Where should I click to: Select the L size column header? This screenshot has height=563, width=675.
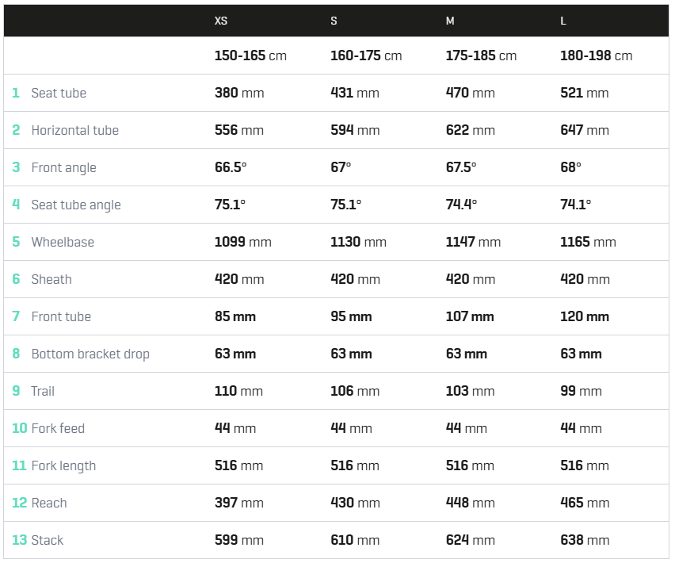click(563, 21)
